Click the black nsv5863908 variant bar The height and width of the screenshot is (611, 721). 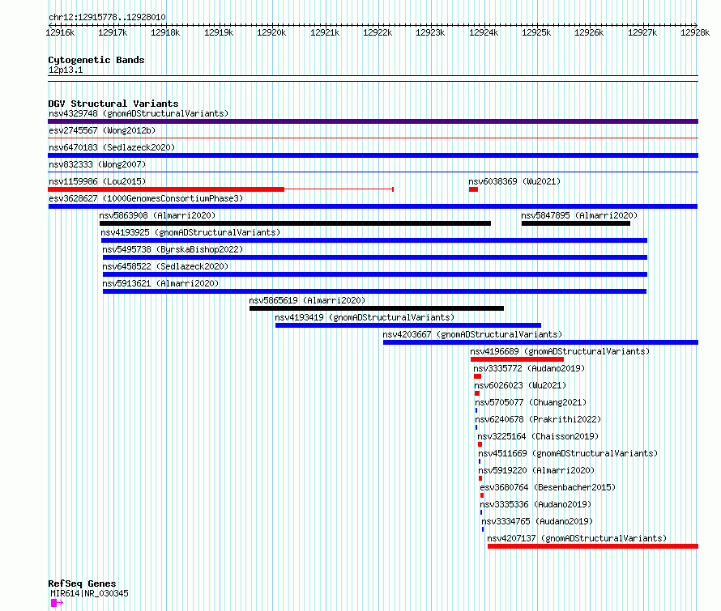point(295,223)
